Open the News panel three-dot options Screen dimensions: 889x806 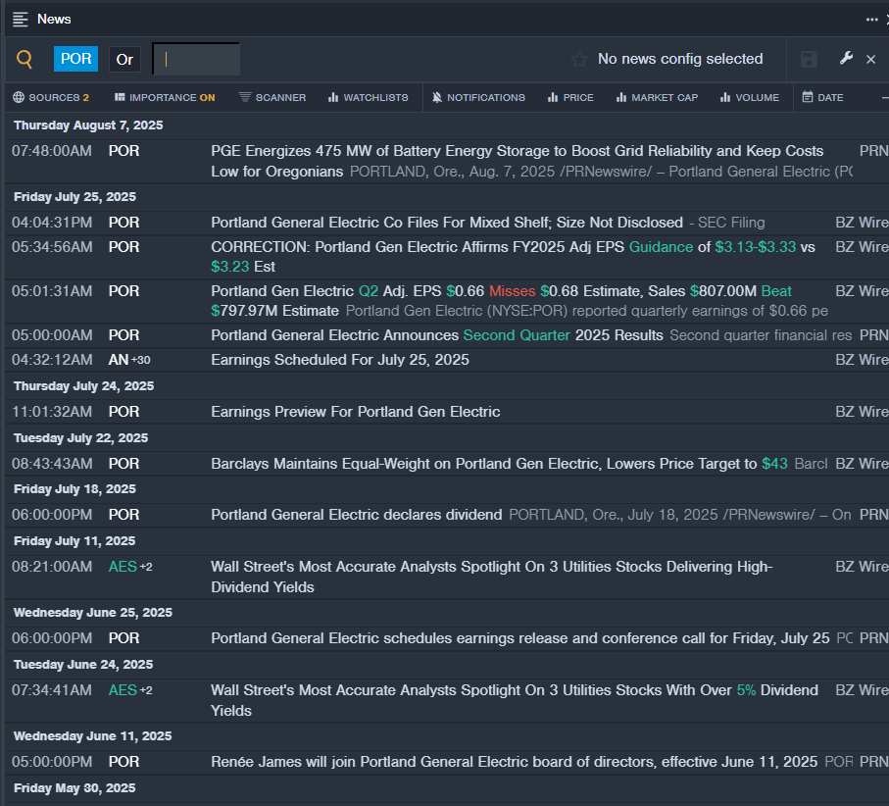tap(871, 20)
